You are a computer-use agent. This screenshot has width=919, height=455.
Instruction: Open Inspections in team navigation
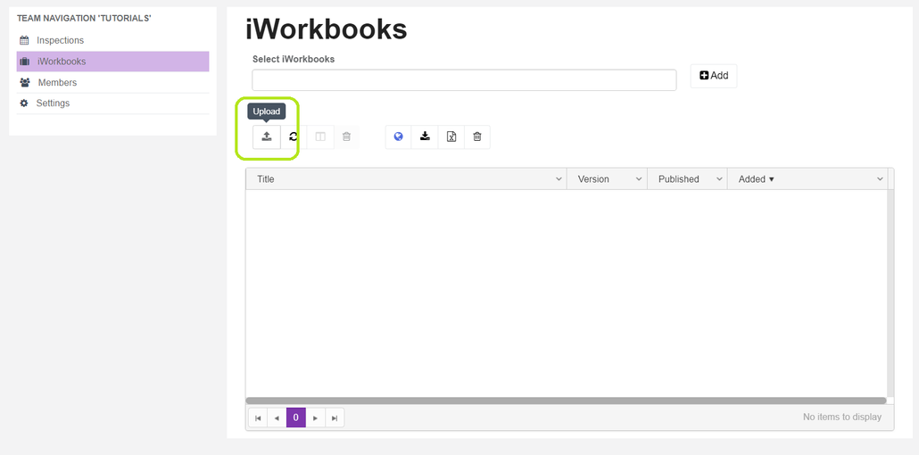click(x=60, y=40)
